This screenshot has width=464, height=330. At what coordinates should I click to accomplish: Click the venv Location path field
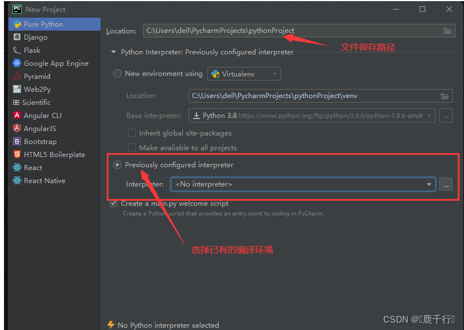coord(320,96)
